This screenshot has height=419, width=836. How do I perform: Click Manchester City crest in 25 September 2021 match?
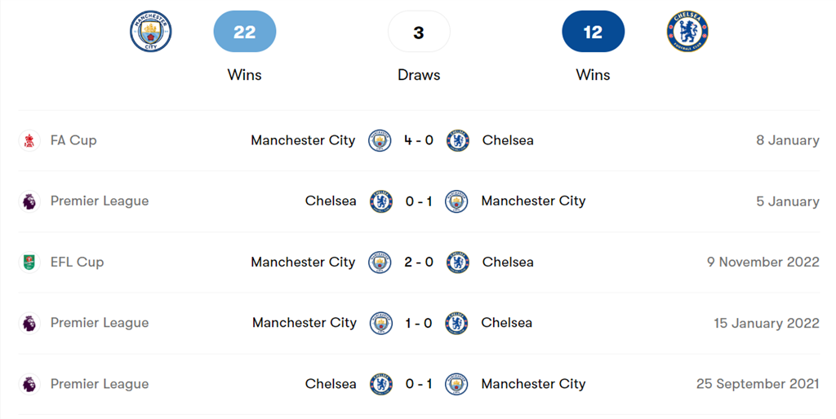457,384
